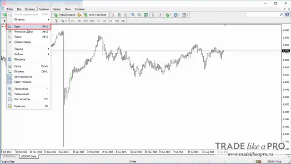Open the Файл menu
Viewport: 291px width, 164px height.
click(x=10, y=9)
